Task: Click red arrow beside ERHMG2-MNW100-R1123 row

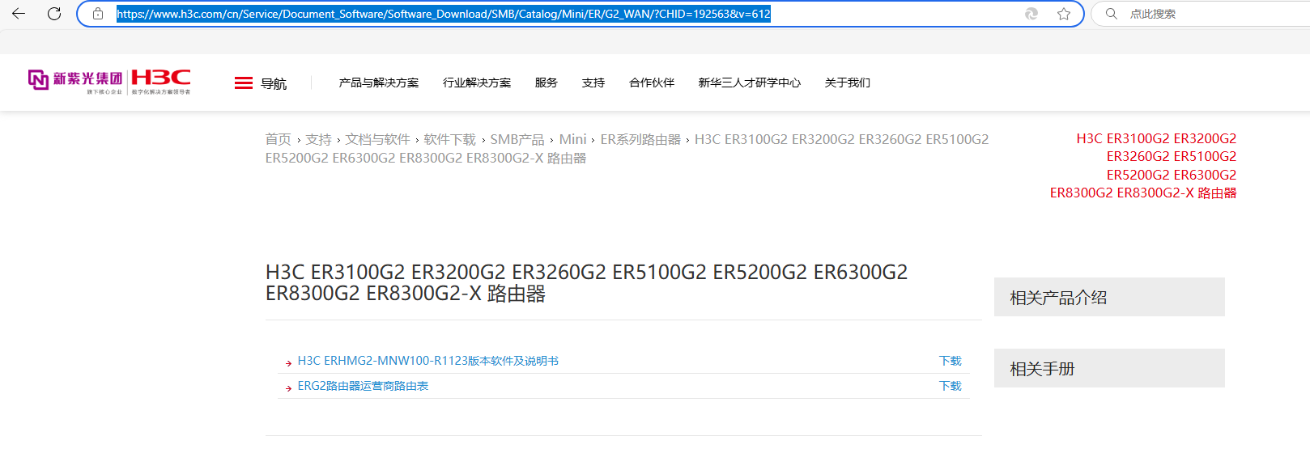Action: (288, 363)
